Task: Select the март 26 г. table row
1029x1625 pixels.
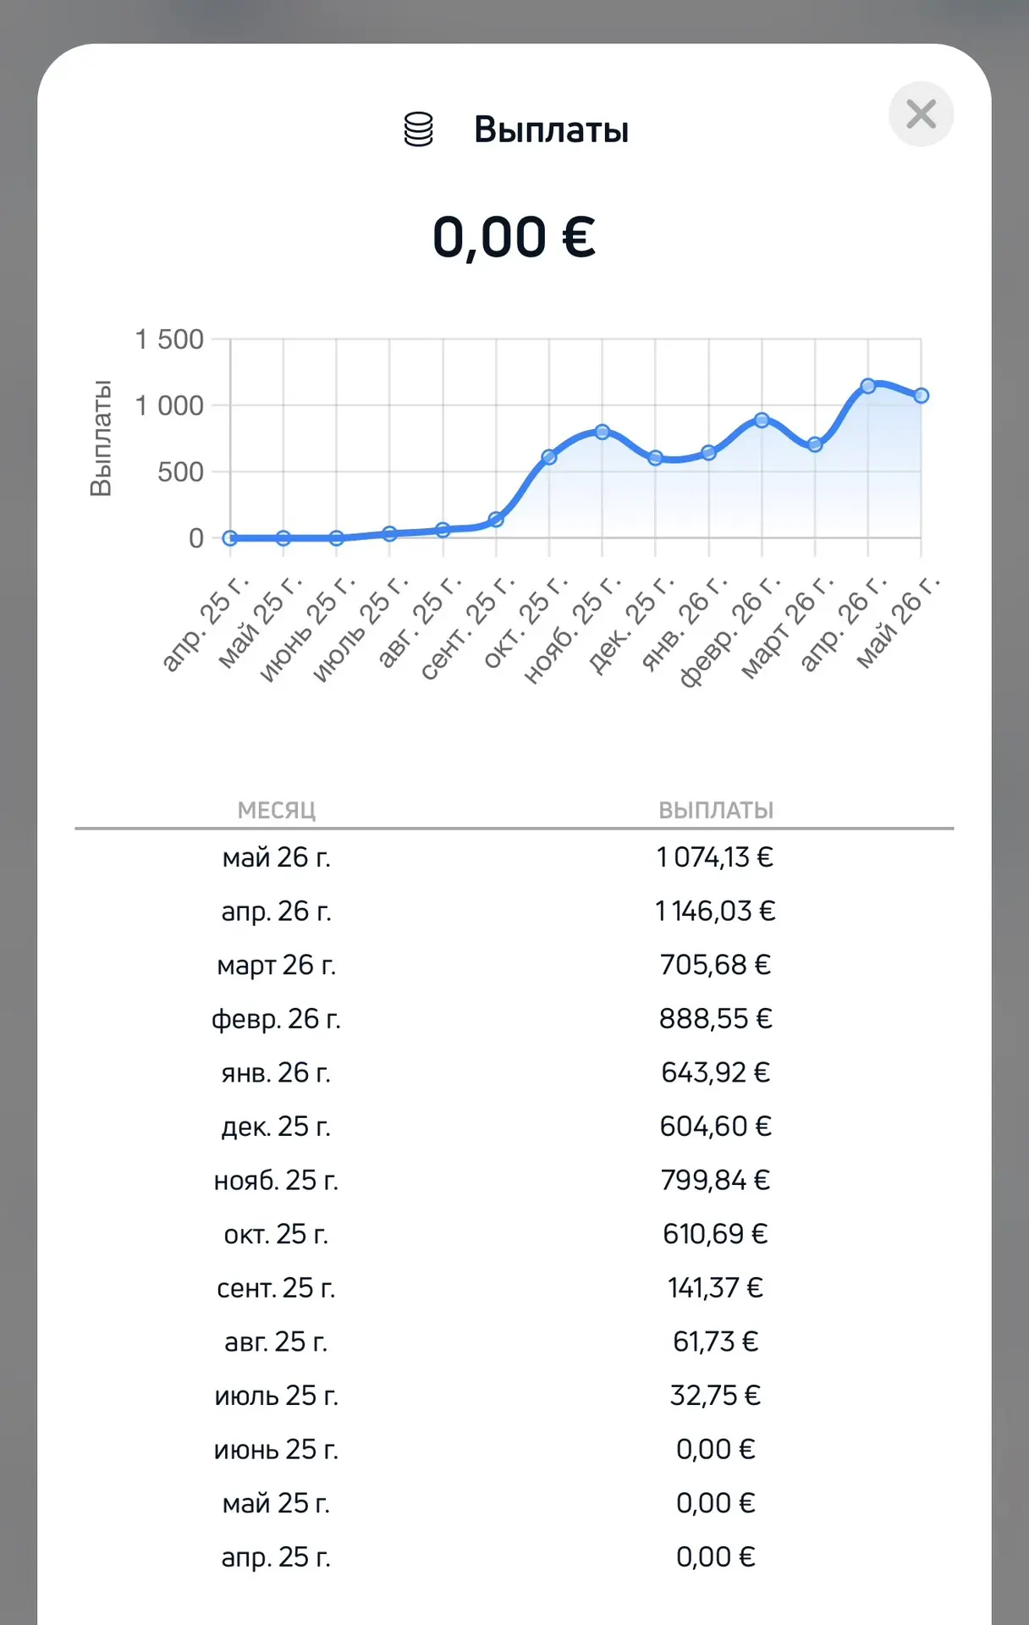Action: click(514, 965)
